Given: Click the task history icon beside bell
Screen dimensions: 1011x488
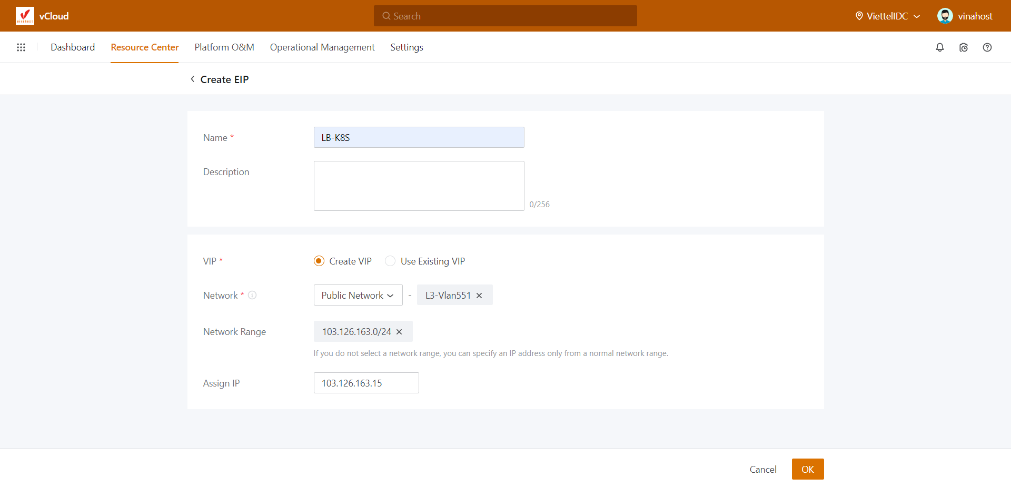Looking at the screenshot, I should tap(963, 47).
